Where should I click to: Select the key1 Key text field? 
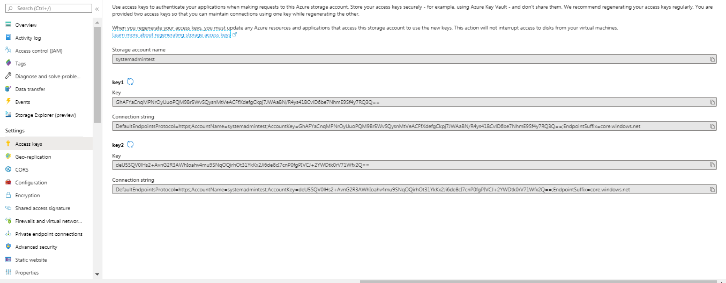pyautogui.click(x=407, y=102)
